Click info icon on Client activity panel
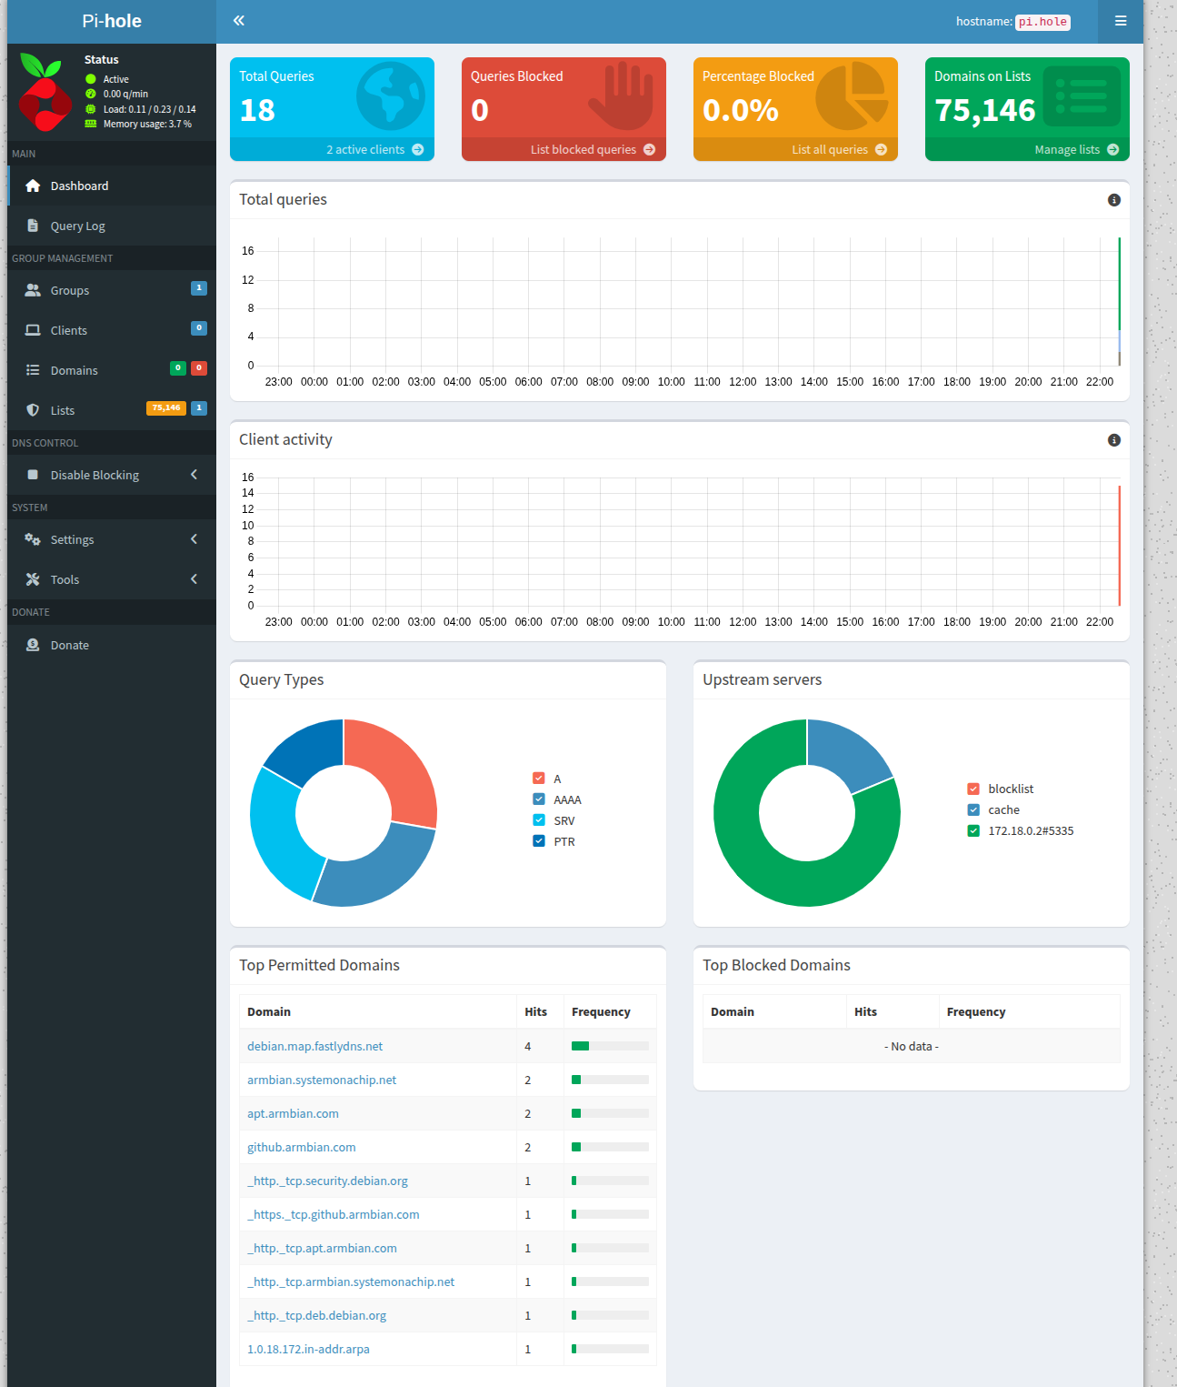The image size is (1177, 1387). [1113, 440]
